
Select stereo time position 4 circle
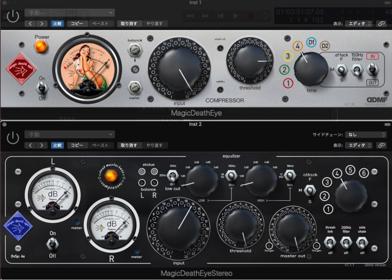click(337, 173)
